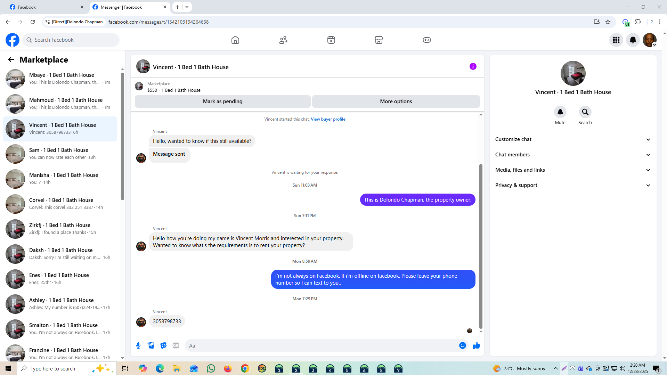Open Firefox from taskbar
667x375 pixels.
(x=228, y=368)
